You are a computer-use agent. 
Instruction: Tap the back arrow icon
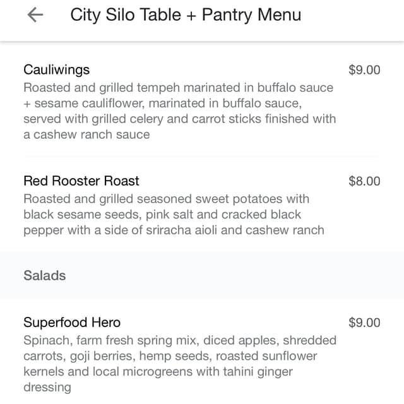(x=35, y=15)
